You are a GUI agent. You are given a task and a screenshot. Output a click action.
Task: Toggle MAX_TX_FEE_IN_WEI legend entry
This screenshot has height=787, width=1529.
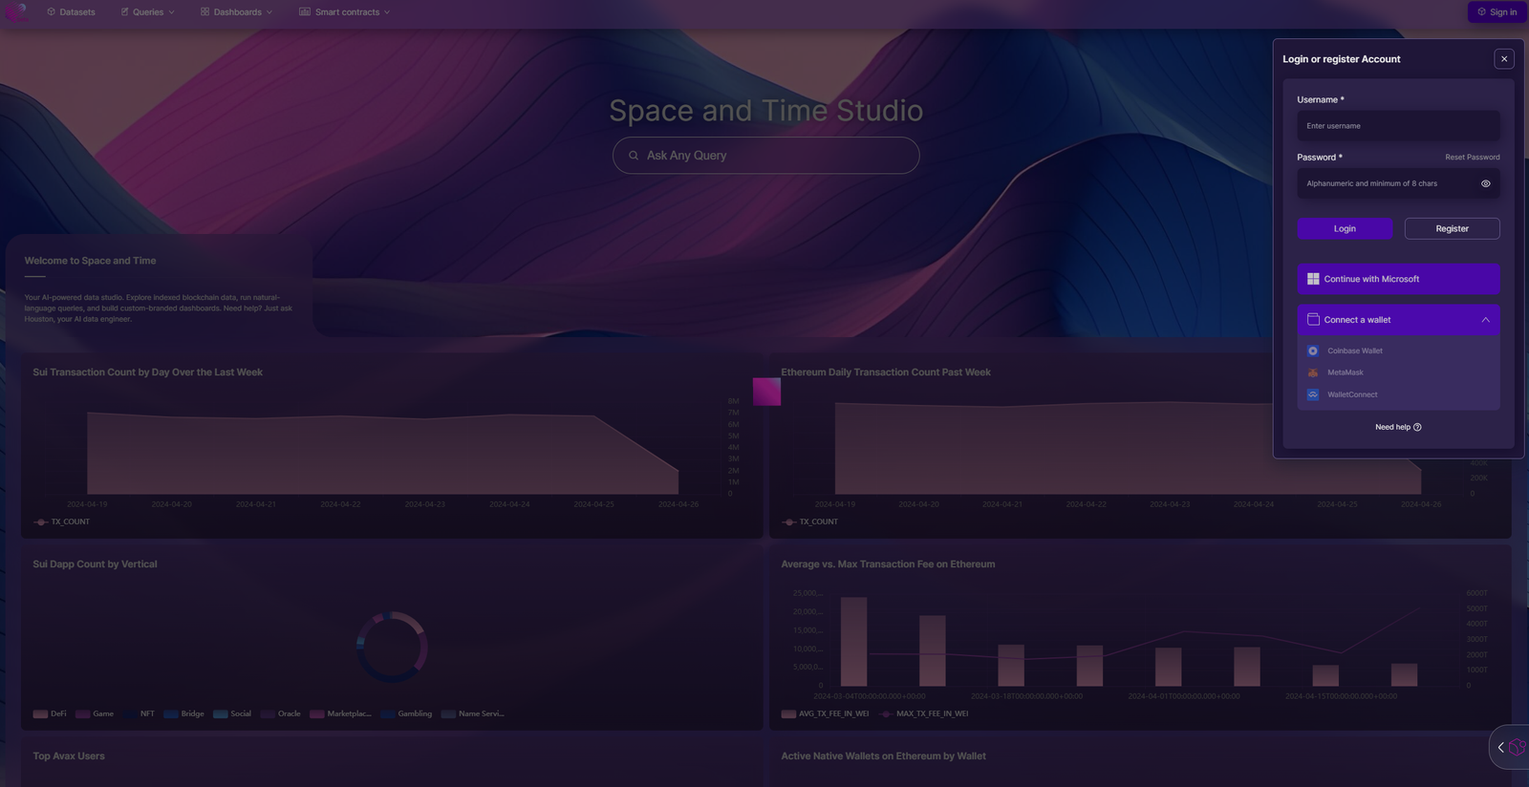tap(924, 714)
